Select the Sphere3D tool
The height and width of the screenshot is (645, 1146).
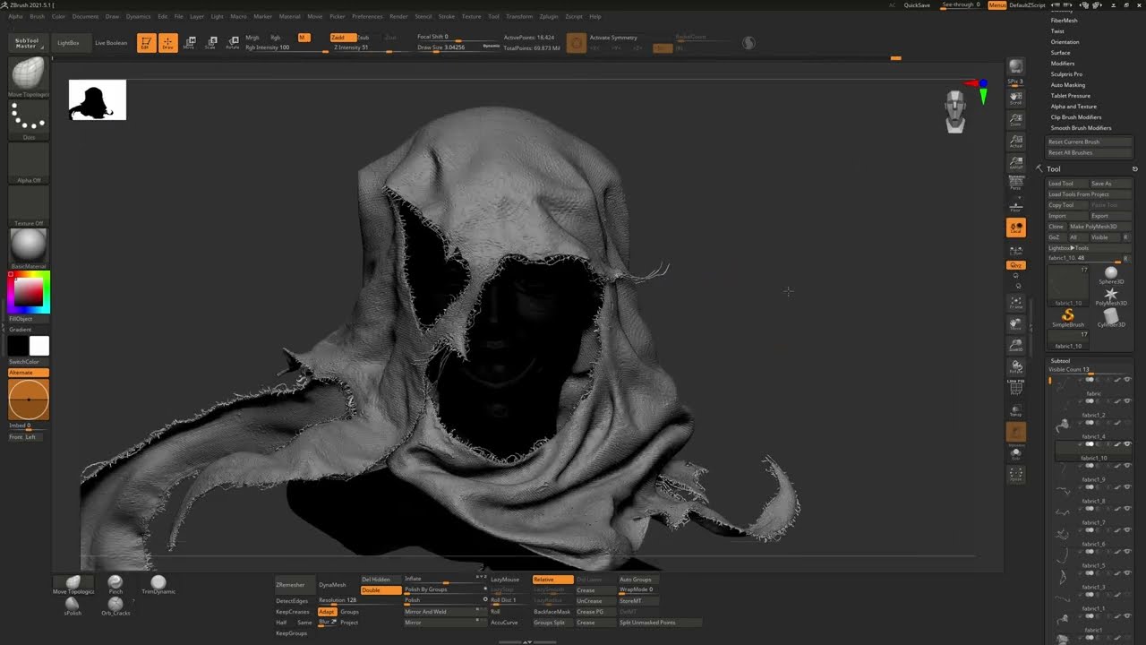(1111, 275)
